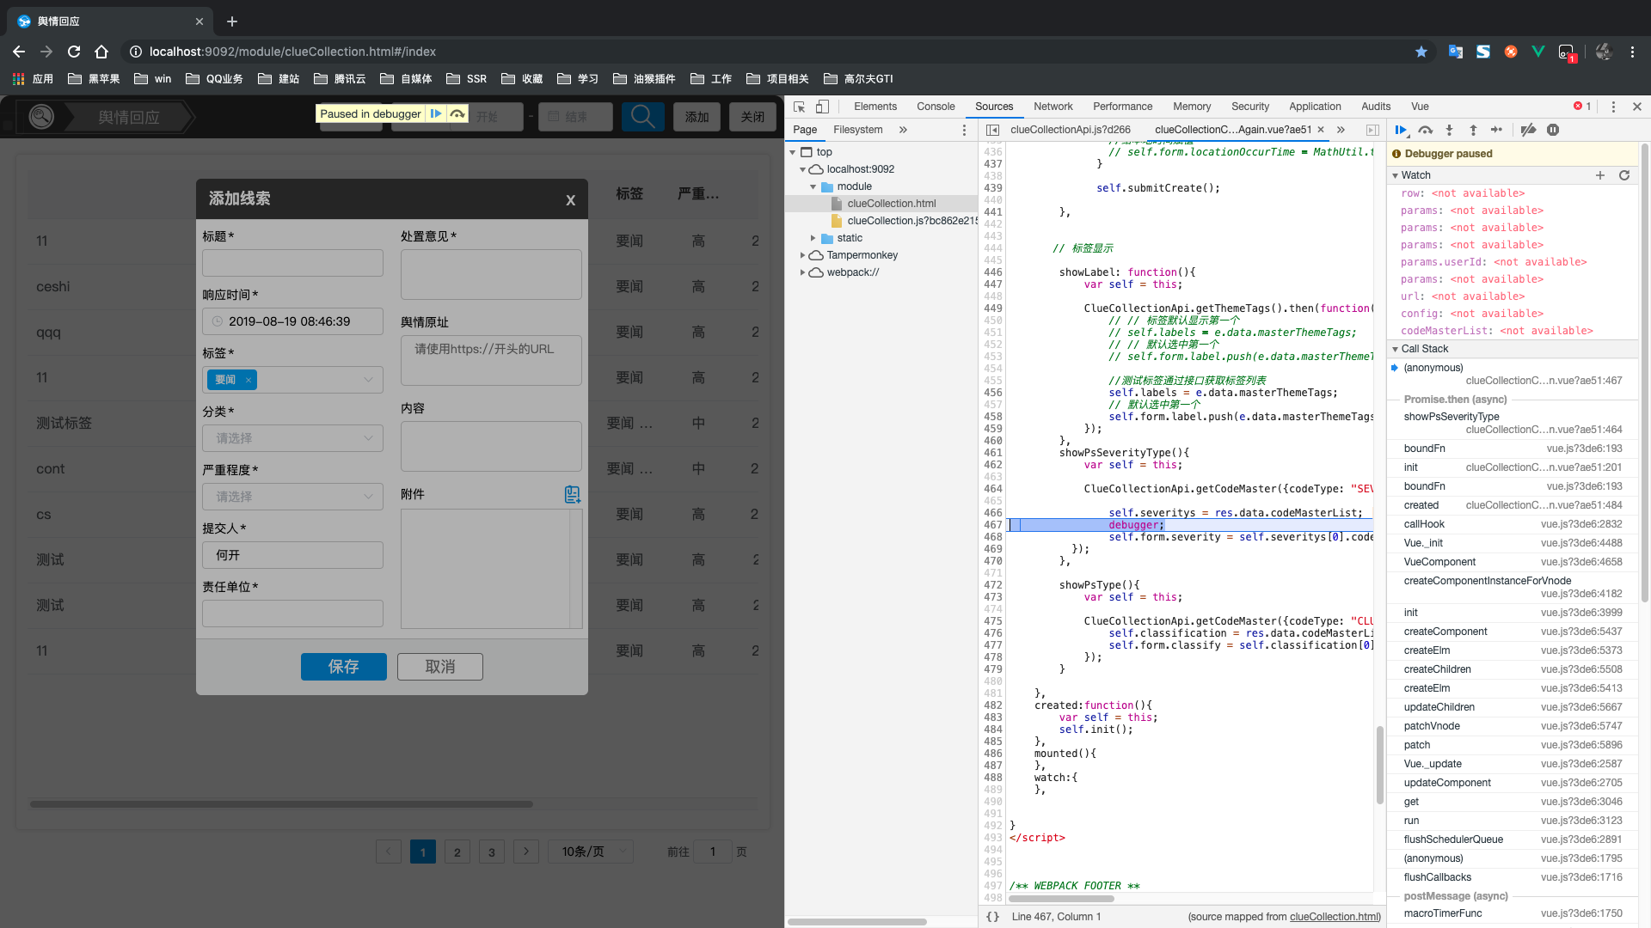
Task: Collapse the module folder
Action: click(x=813, y=186)
